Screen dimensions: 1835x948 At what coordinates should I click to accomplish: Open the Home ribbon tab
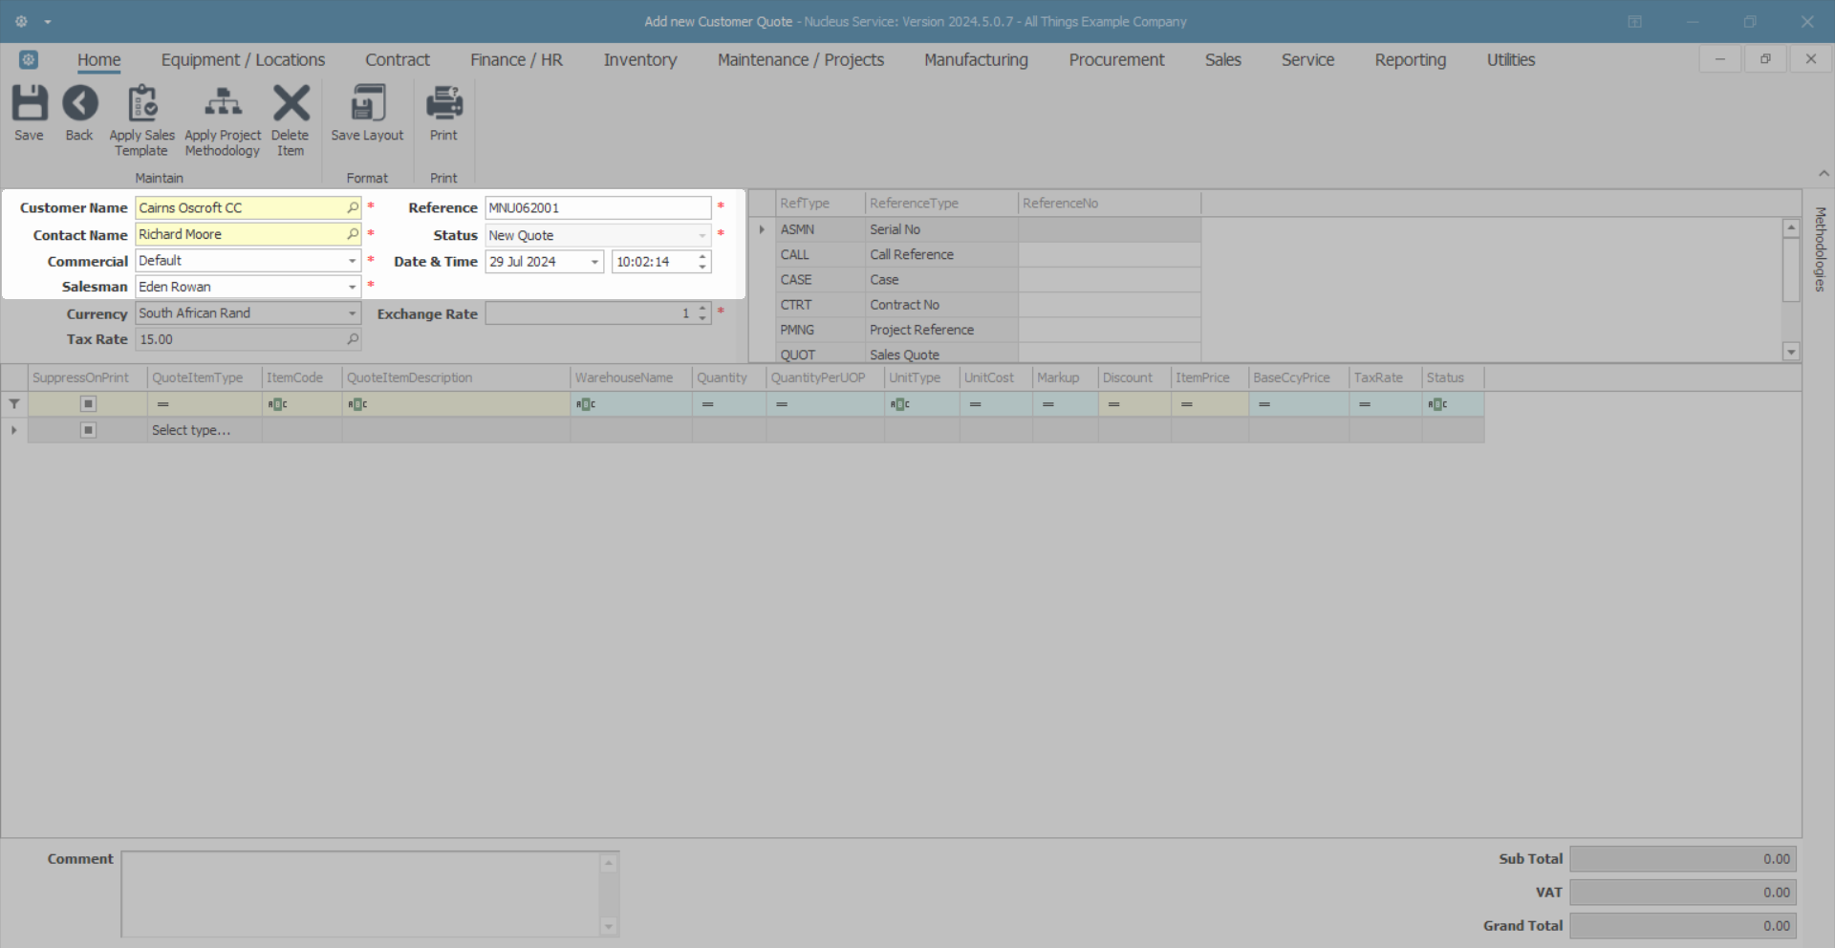click(x=99, y=59)
